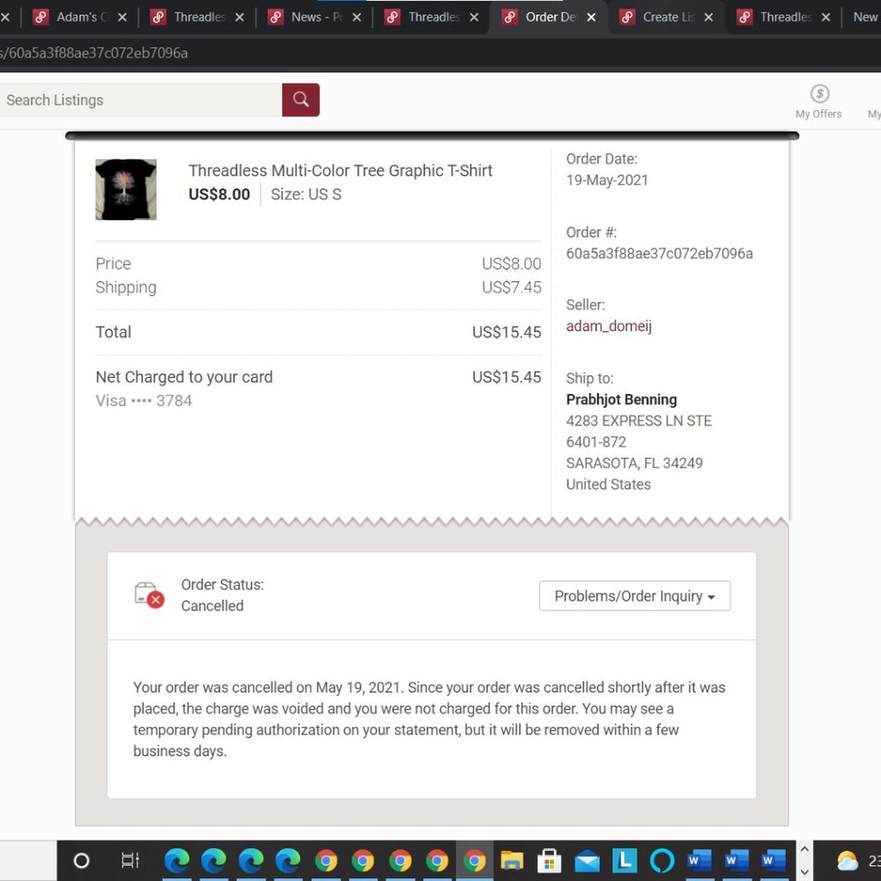Open the Alexa app taskbar icon
Image resolution: width=881 pixels, height=881 pixels.
click(x=662, y=860)
